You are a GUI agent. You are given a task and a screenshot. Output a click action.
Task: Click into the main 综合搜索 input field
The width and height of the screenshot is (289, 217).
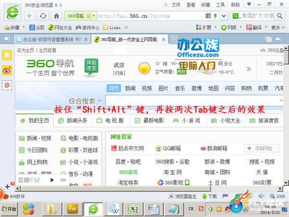(x=194, y=101)
